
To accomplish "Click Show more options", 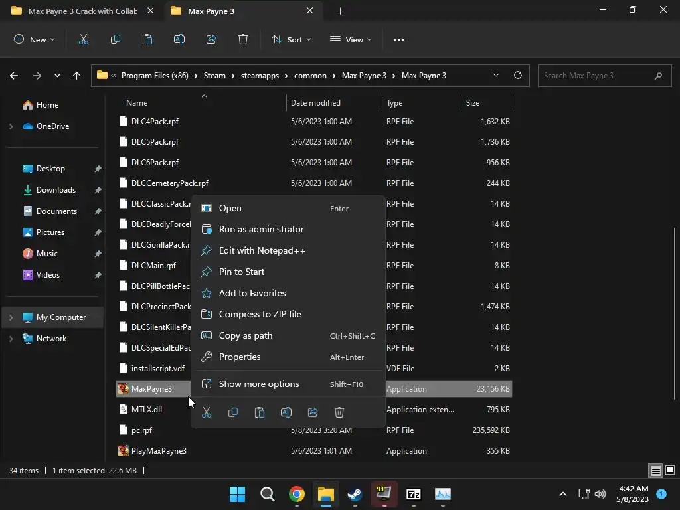I will (x=288, y=384).
